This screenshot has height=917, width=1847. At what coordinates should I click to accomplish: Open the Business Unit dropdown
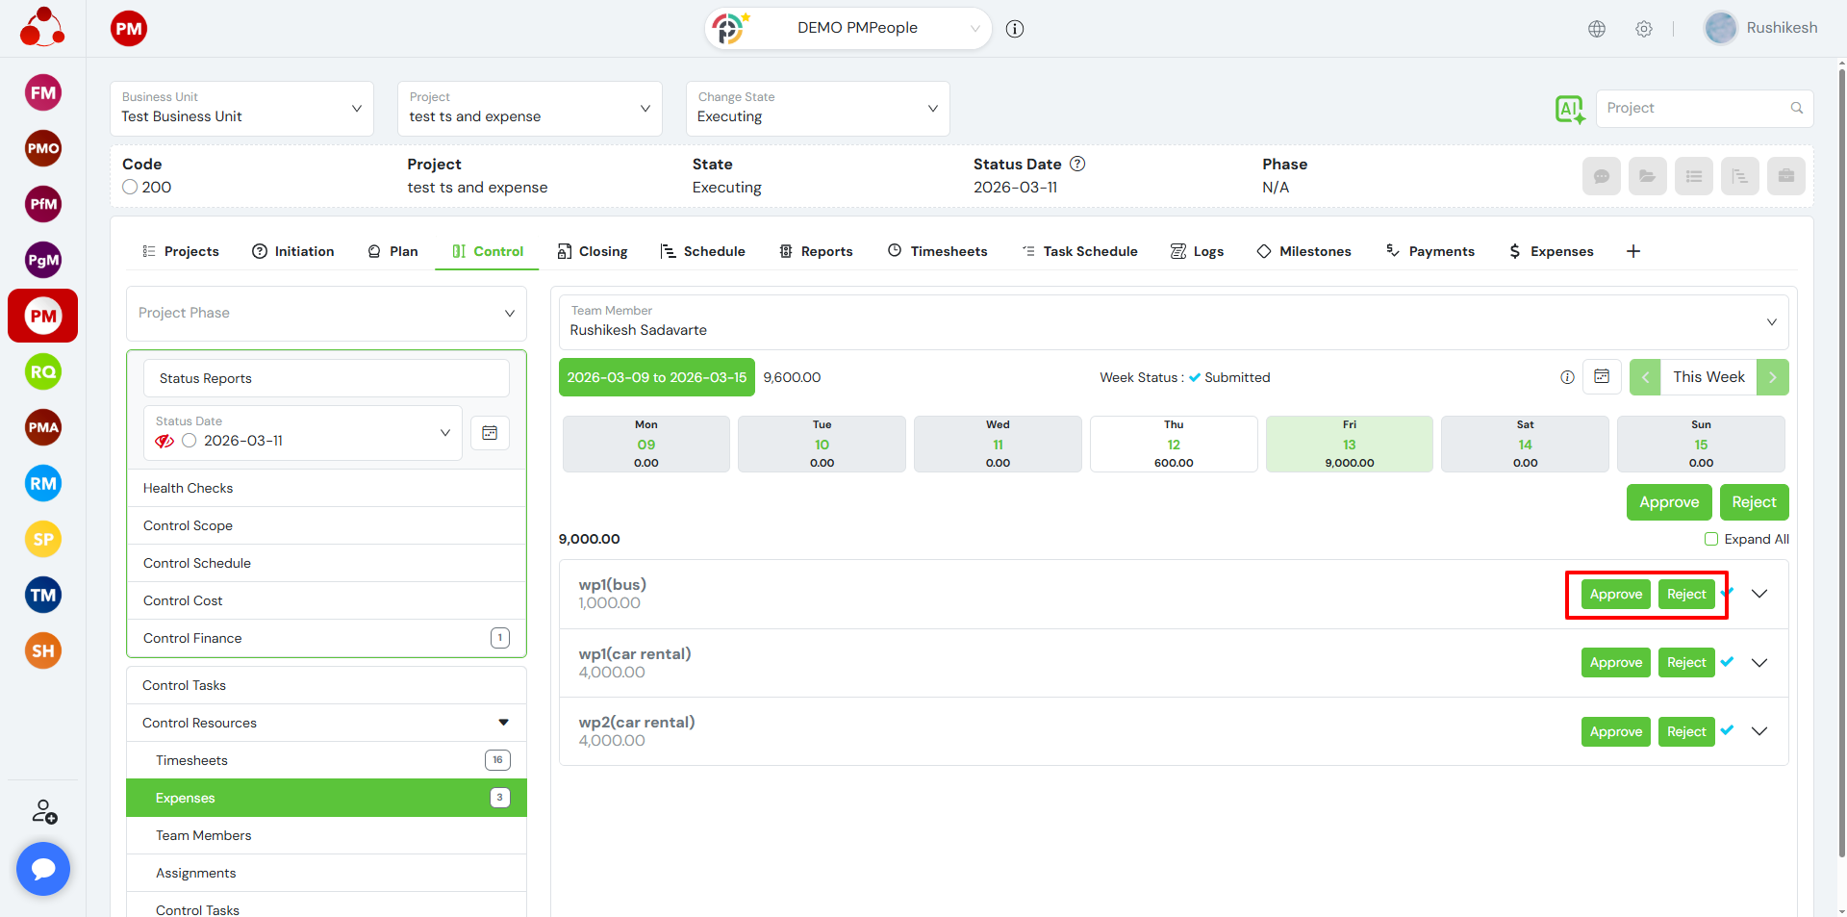click(x=241, y=109)
